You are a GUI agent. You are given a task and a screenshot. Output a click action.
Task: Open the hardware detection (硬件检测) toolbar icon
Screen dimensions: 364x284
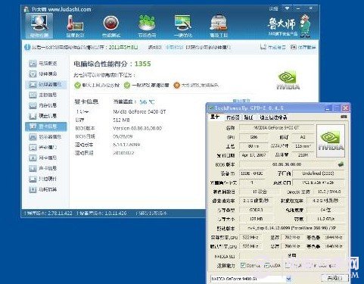coord(39,26)
